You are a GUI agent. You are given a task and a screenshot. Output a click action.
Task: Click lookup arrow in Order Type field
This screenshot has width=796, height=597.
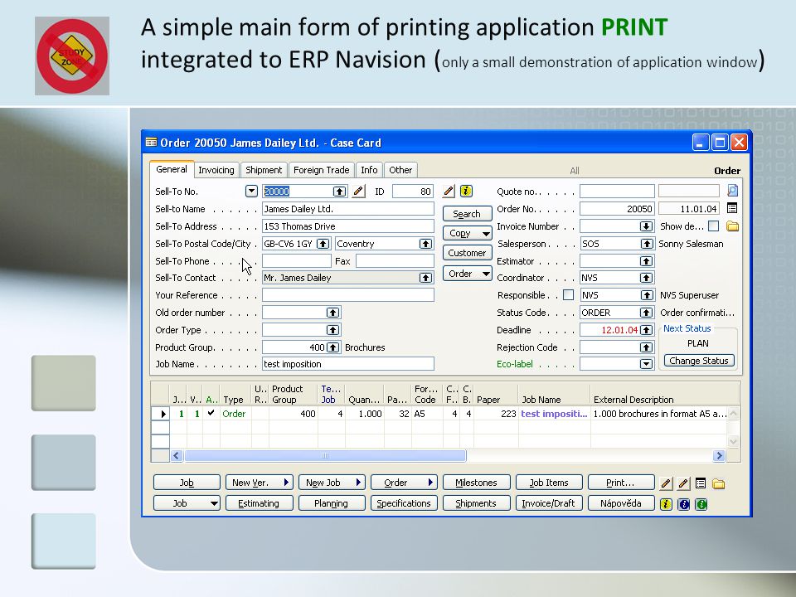[x=332, y=330]
